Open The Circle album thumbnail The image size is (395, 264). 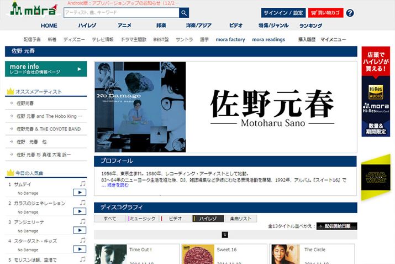coord(286,254)
